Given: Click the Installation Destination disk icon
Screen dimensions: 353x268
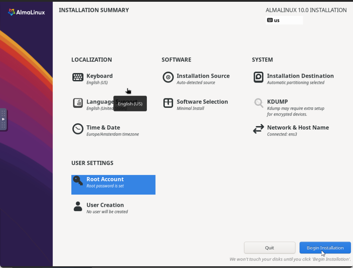Looking at the screenshot, I should tap(259, 77).
